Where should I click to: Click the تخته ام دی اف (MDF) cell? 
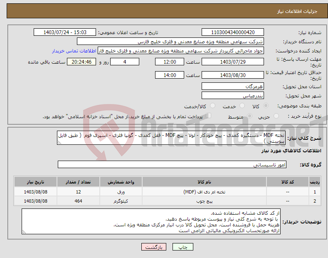tap(204, 192)
